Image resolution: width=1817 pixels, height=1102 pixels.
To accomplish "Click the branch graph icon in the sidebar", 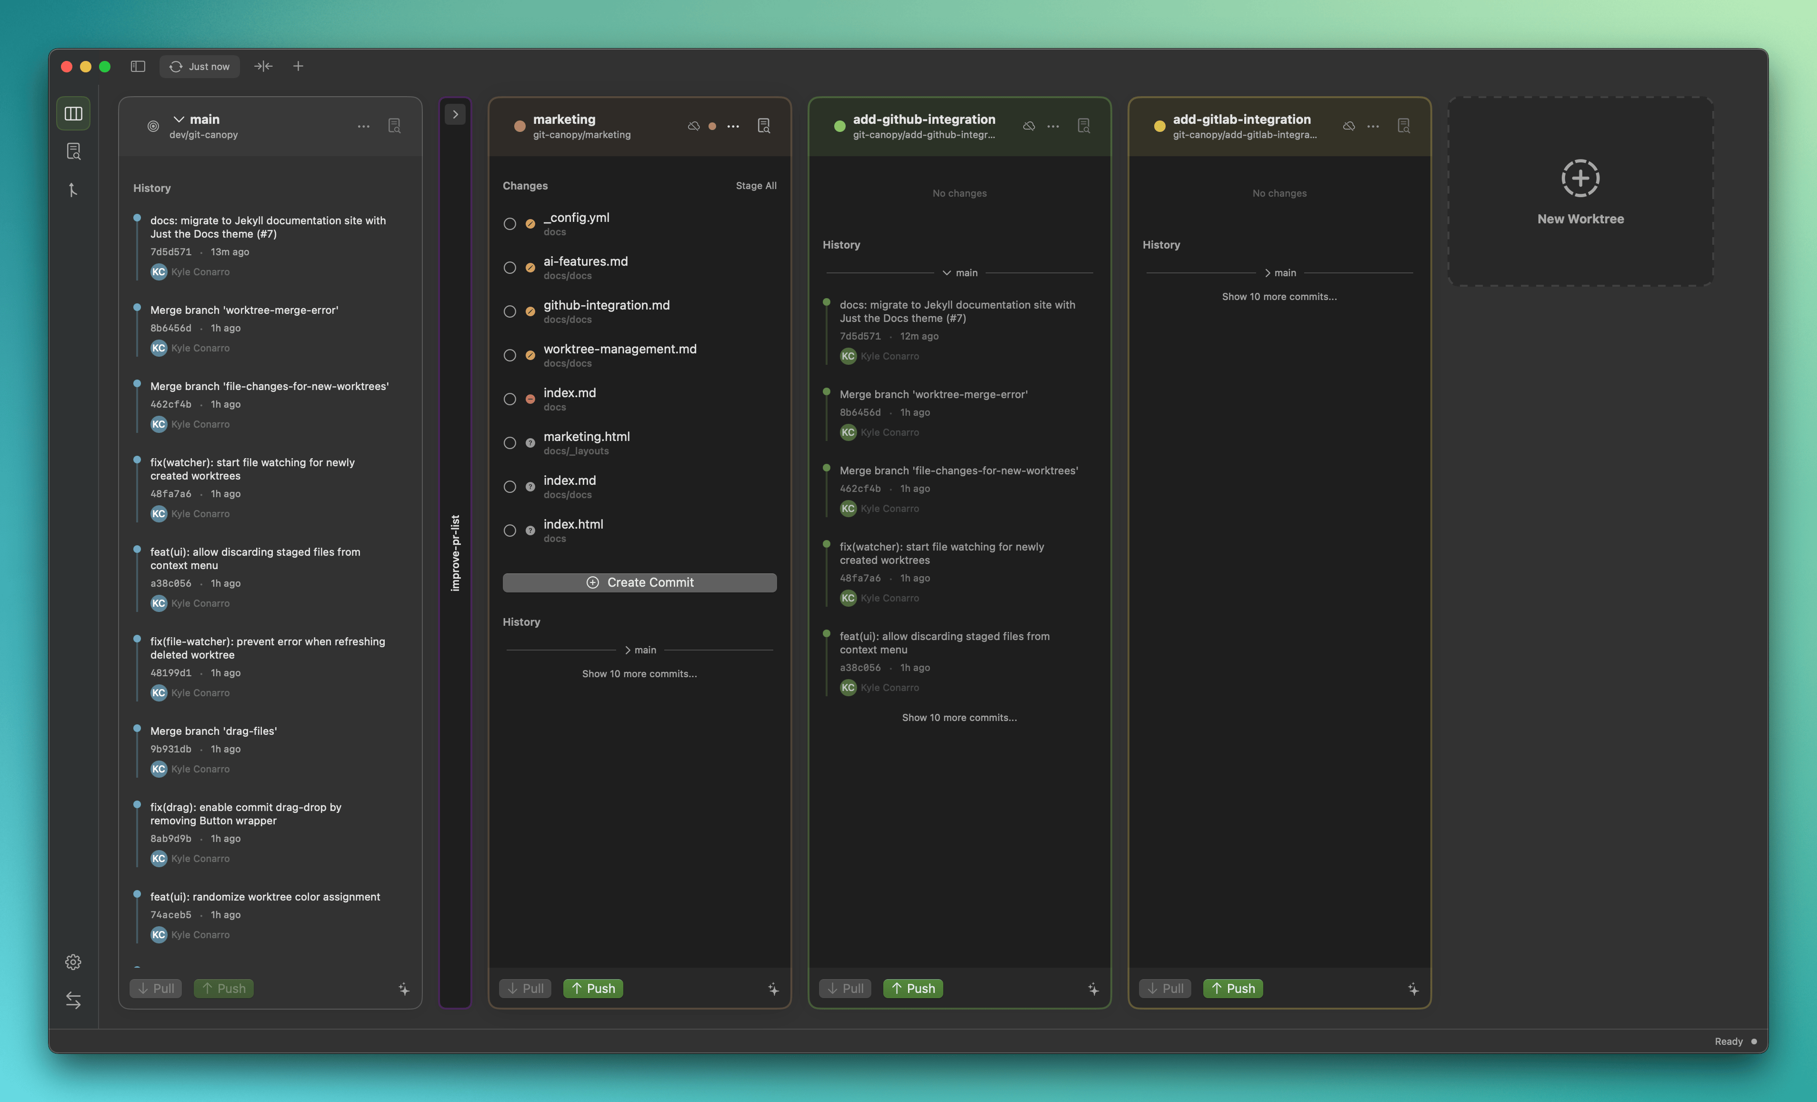I will 73,190.
